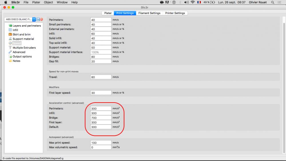Save the current print preset

(38, 19)
